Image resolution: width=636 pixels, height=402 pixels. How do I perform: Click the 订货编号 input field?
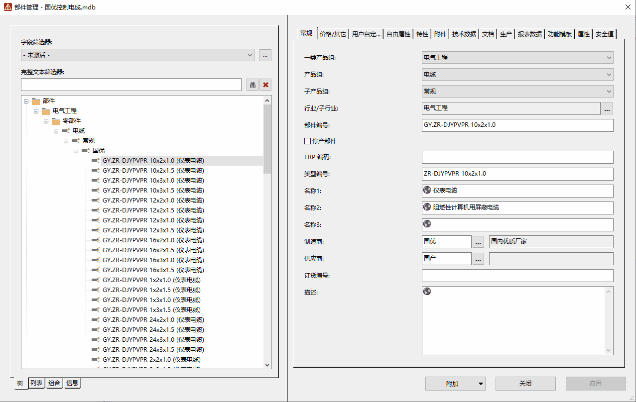point(517,276)
